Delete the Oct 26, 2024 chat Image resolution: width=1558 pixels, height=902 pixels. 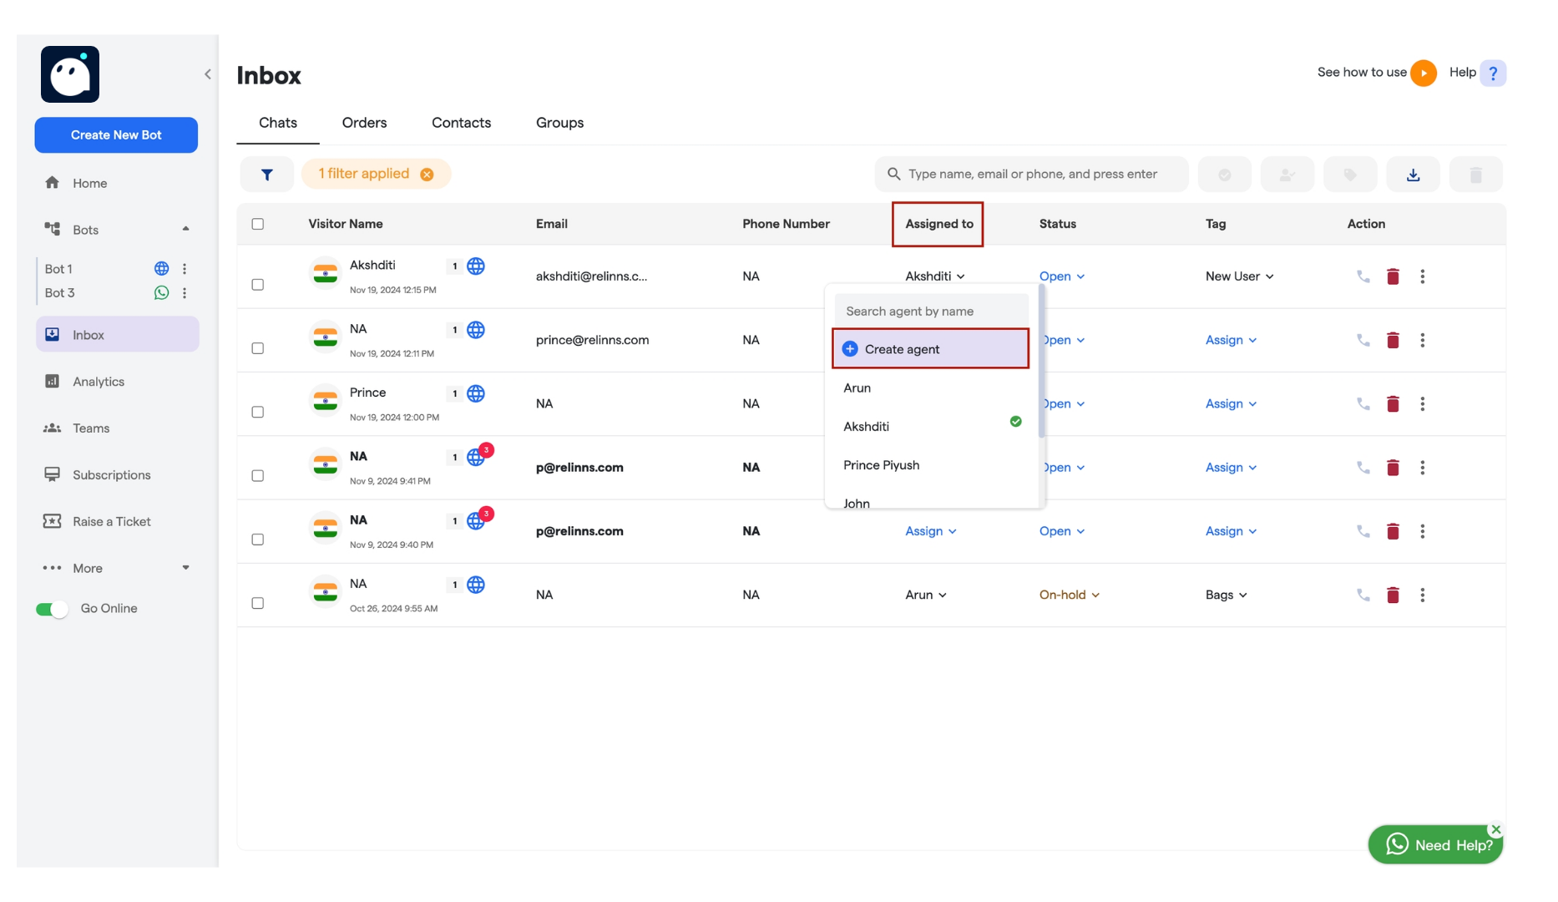point(1393,595)
